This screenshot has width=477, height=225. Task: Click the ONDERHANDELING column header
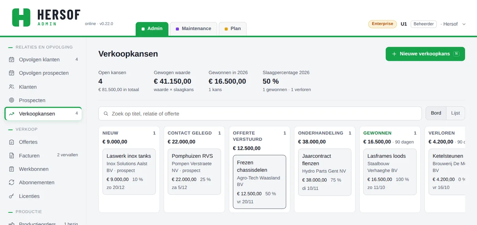point(321,133)
